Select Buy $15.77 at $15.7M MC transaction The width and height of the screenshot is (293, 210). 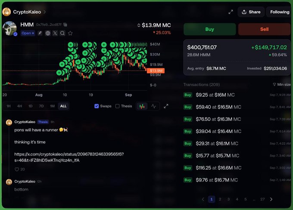point(237,155)
